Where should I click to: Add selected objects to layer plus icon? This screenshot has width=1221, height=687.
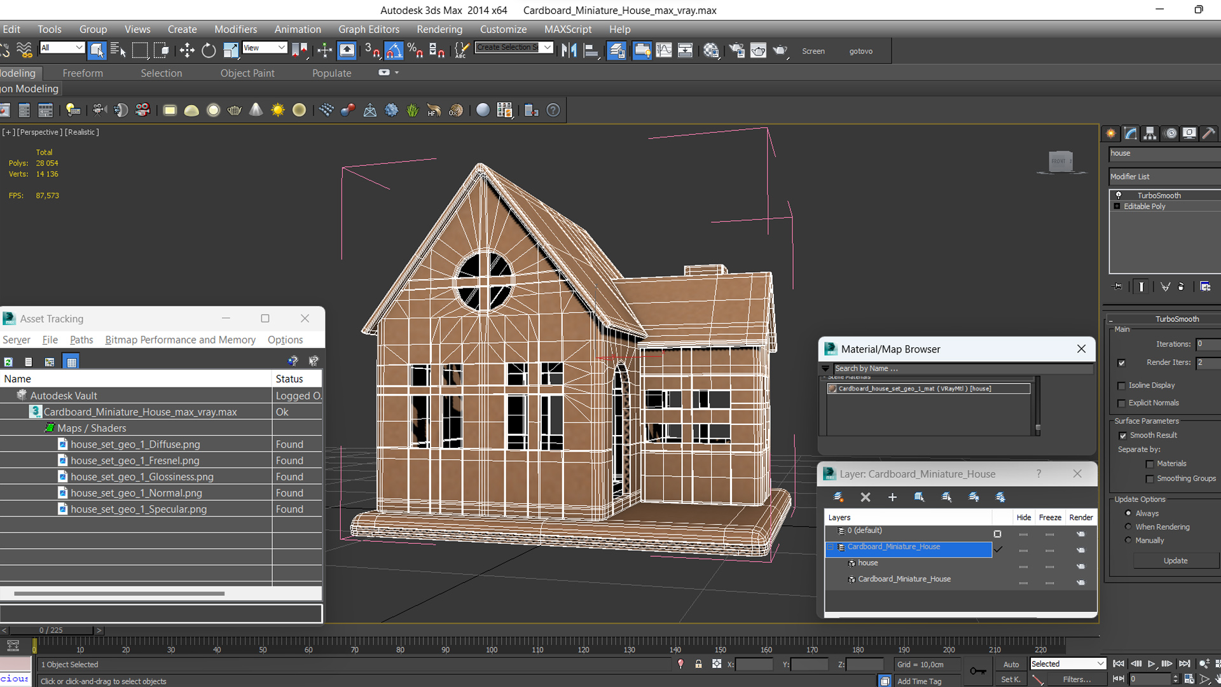[892, 497]
